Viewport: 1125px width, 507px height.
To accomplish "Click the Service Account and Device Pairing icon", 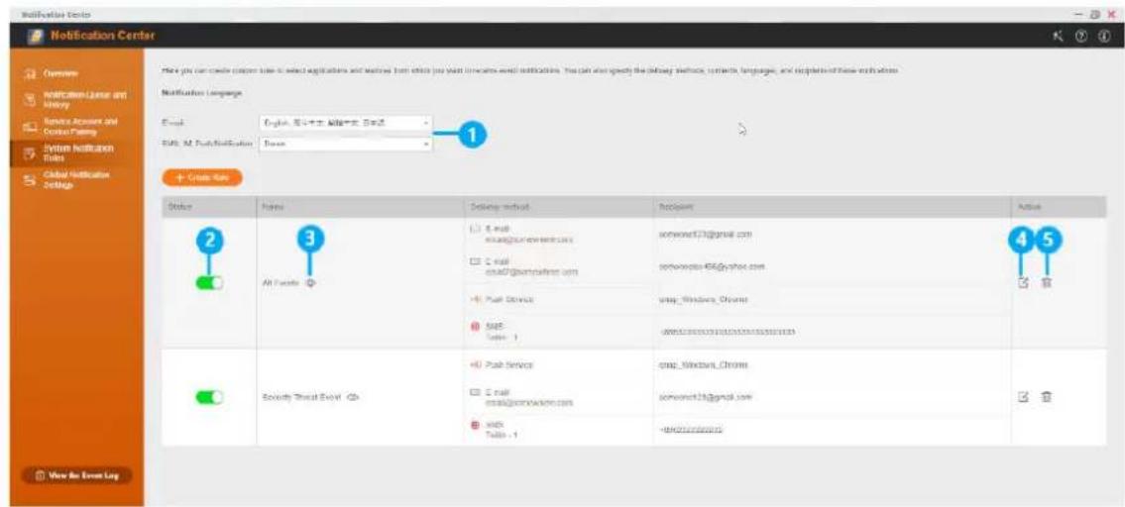I will [30, 126].
